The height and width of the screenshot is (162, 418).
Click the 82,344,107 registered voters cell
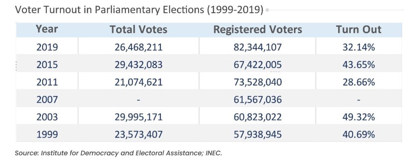point(258,47)
